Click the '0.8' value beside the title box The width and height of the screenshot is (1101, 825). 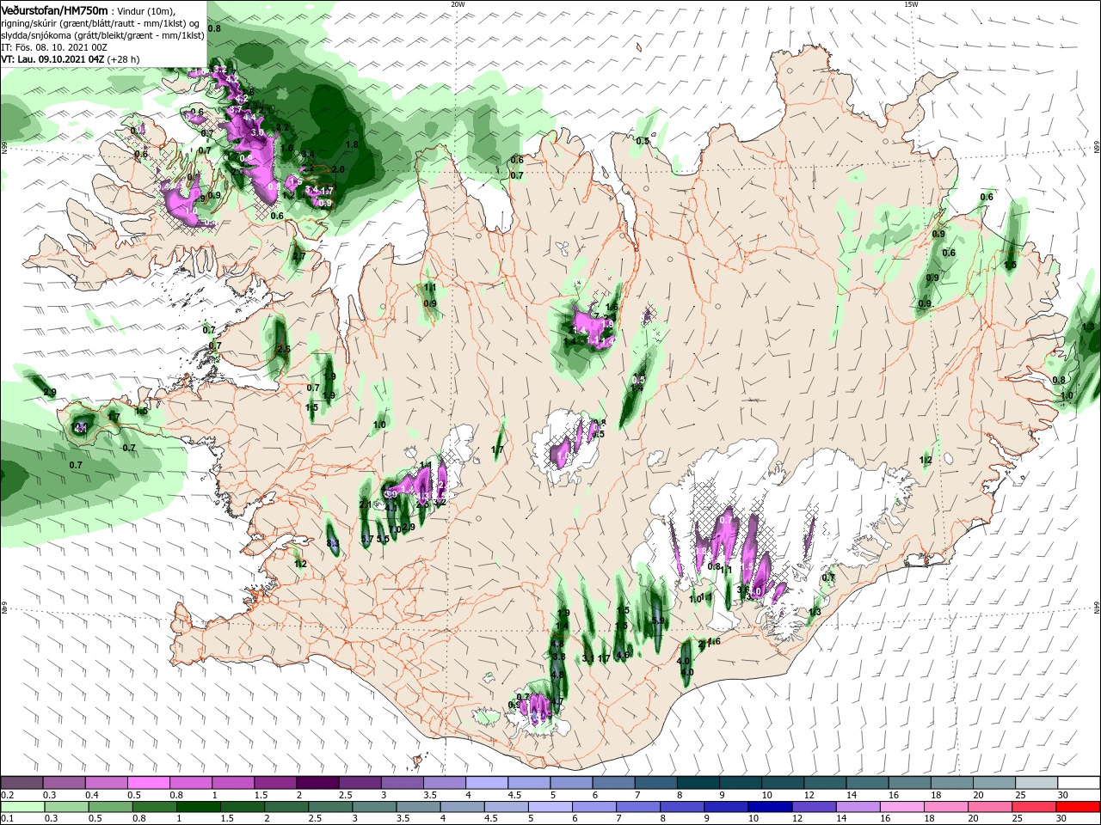coord(214,28)
